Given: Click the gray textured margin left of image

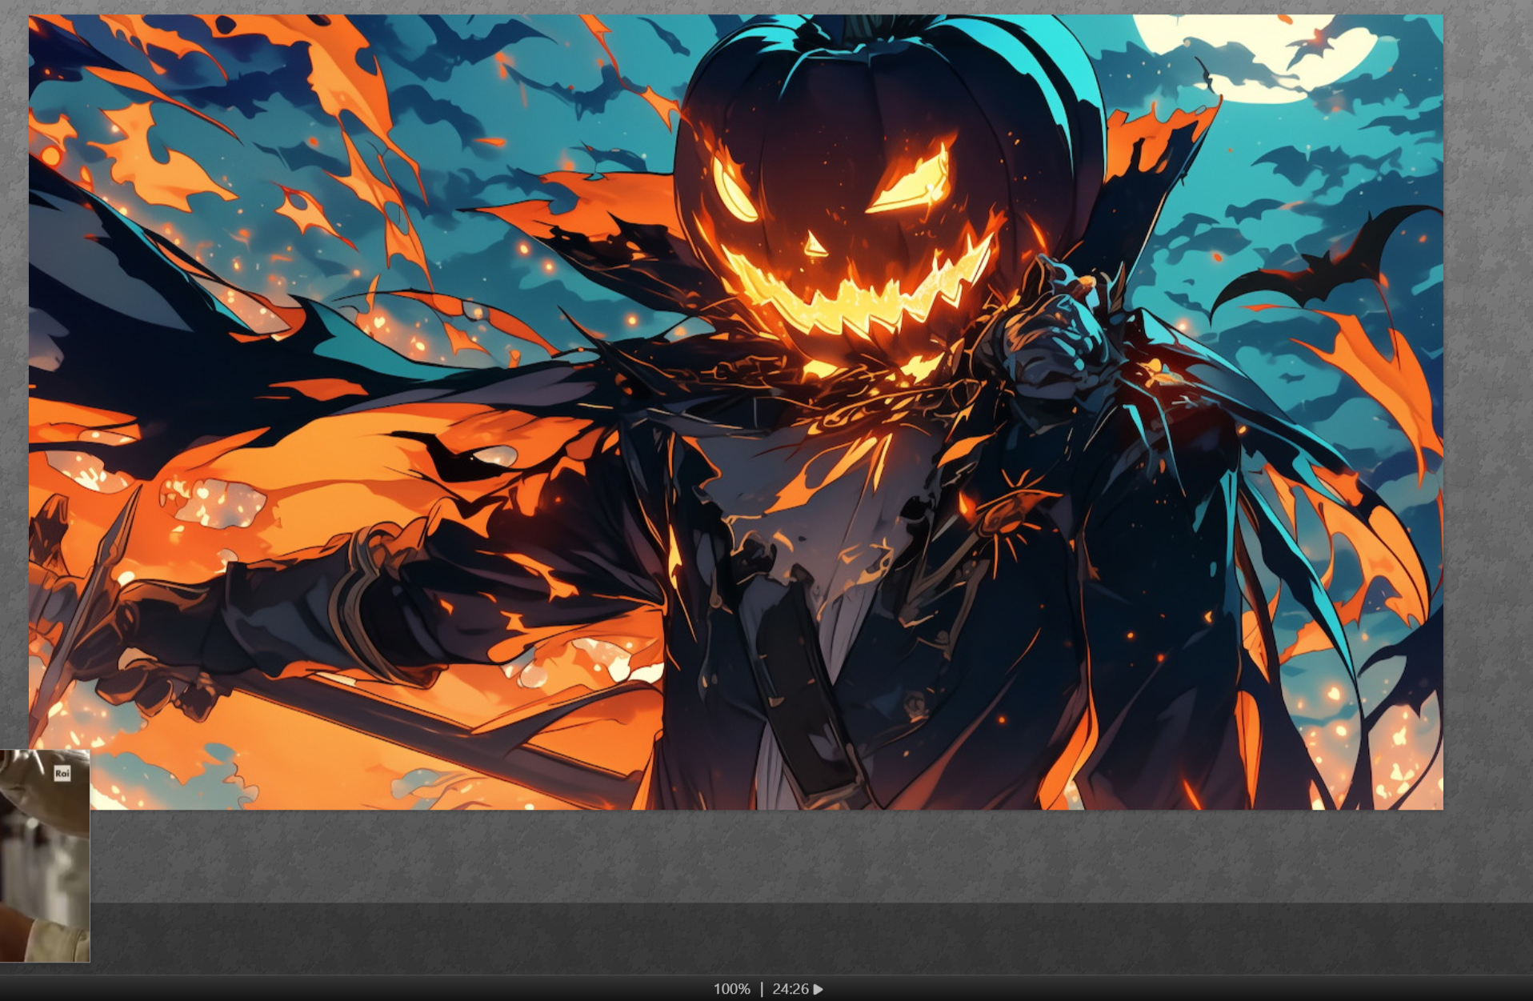Looking at the screenshot, I should (14, 400).
